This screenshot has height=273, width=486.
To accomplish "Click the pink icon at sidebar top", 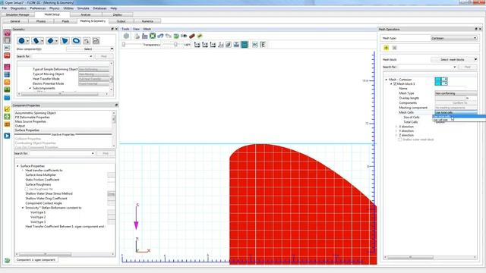I will pyautogui.click(x=7, y=33).
